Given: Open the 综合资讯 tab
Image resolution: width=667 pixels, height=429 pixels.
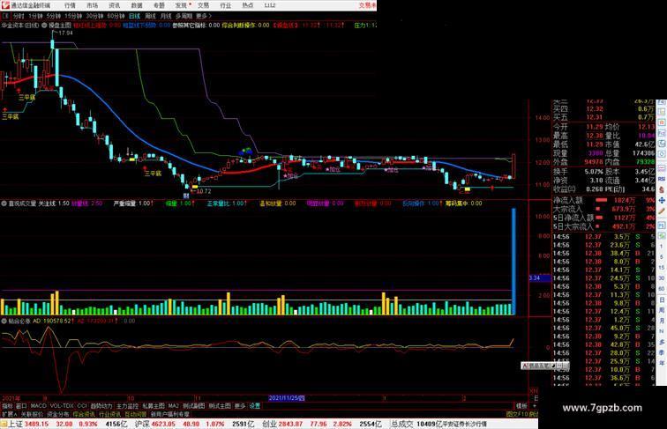Looking at the screenshot, I should tap(84, 414).
